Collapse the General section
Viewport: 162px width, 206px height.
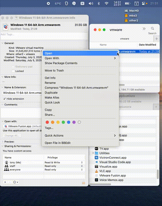[x=2, y=43]
